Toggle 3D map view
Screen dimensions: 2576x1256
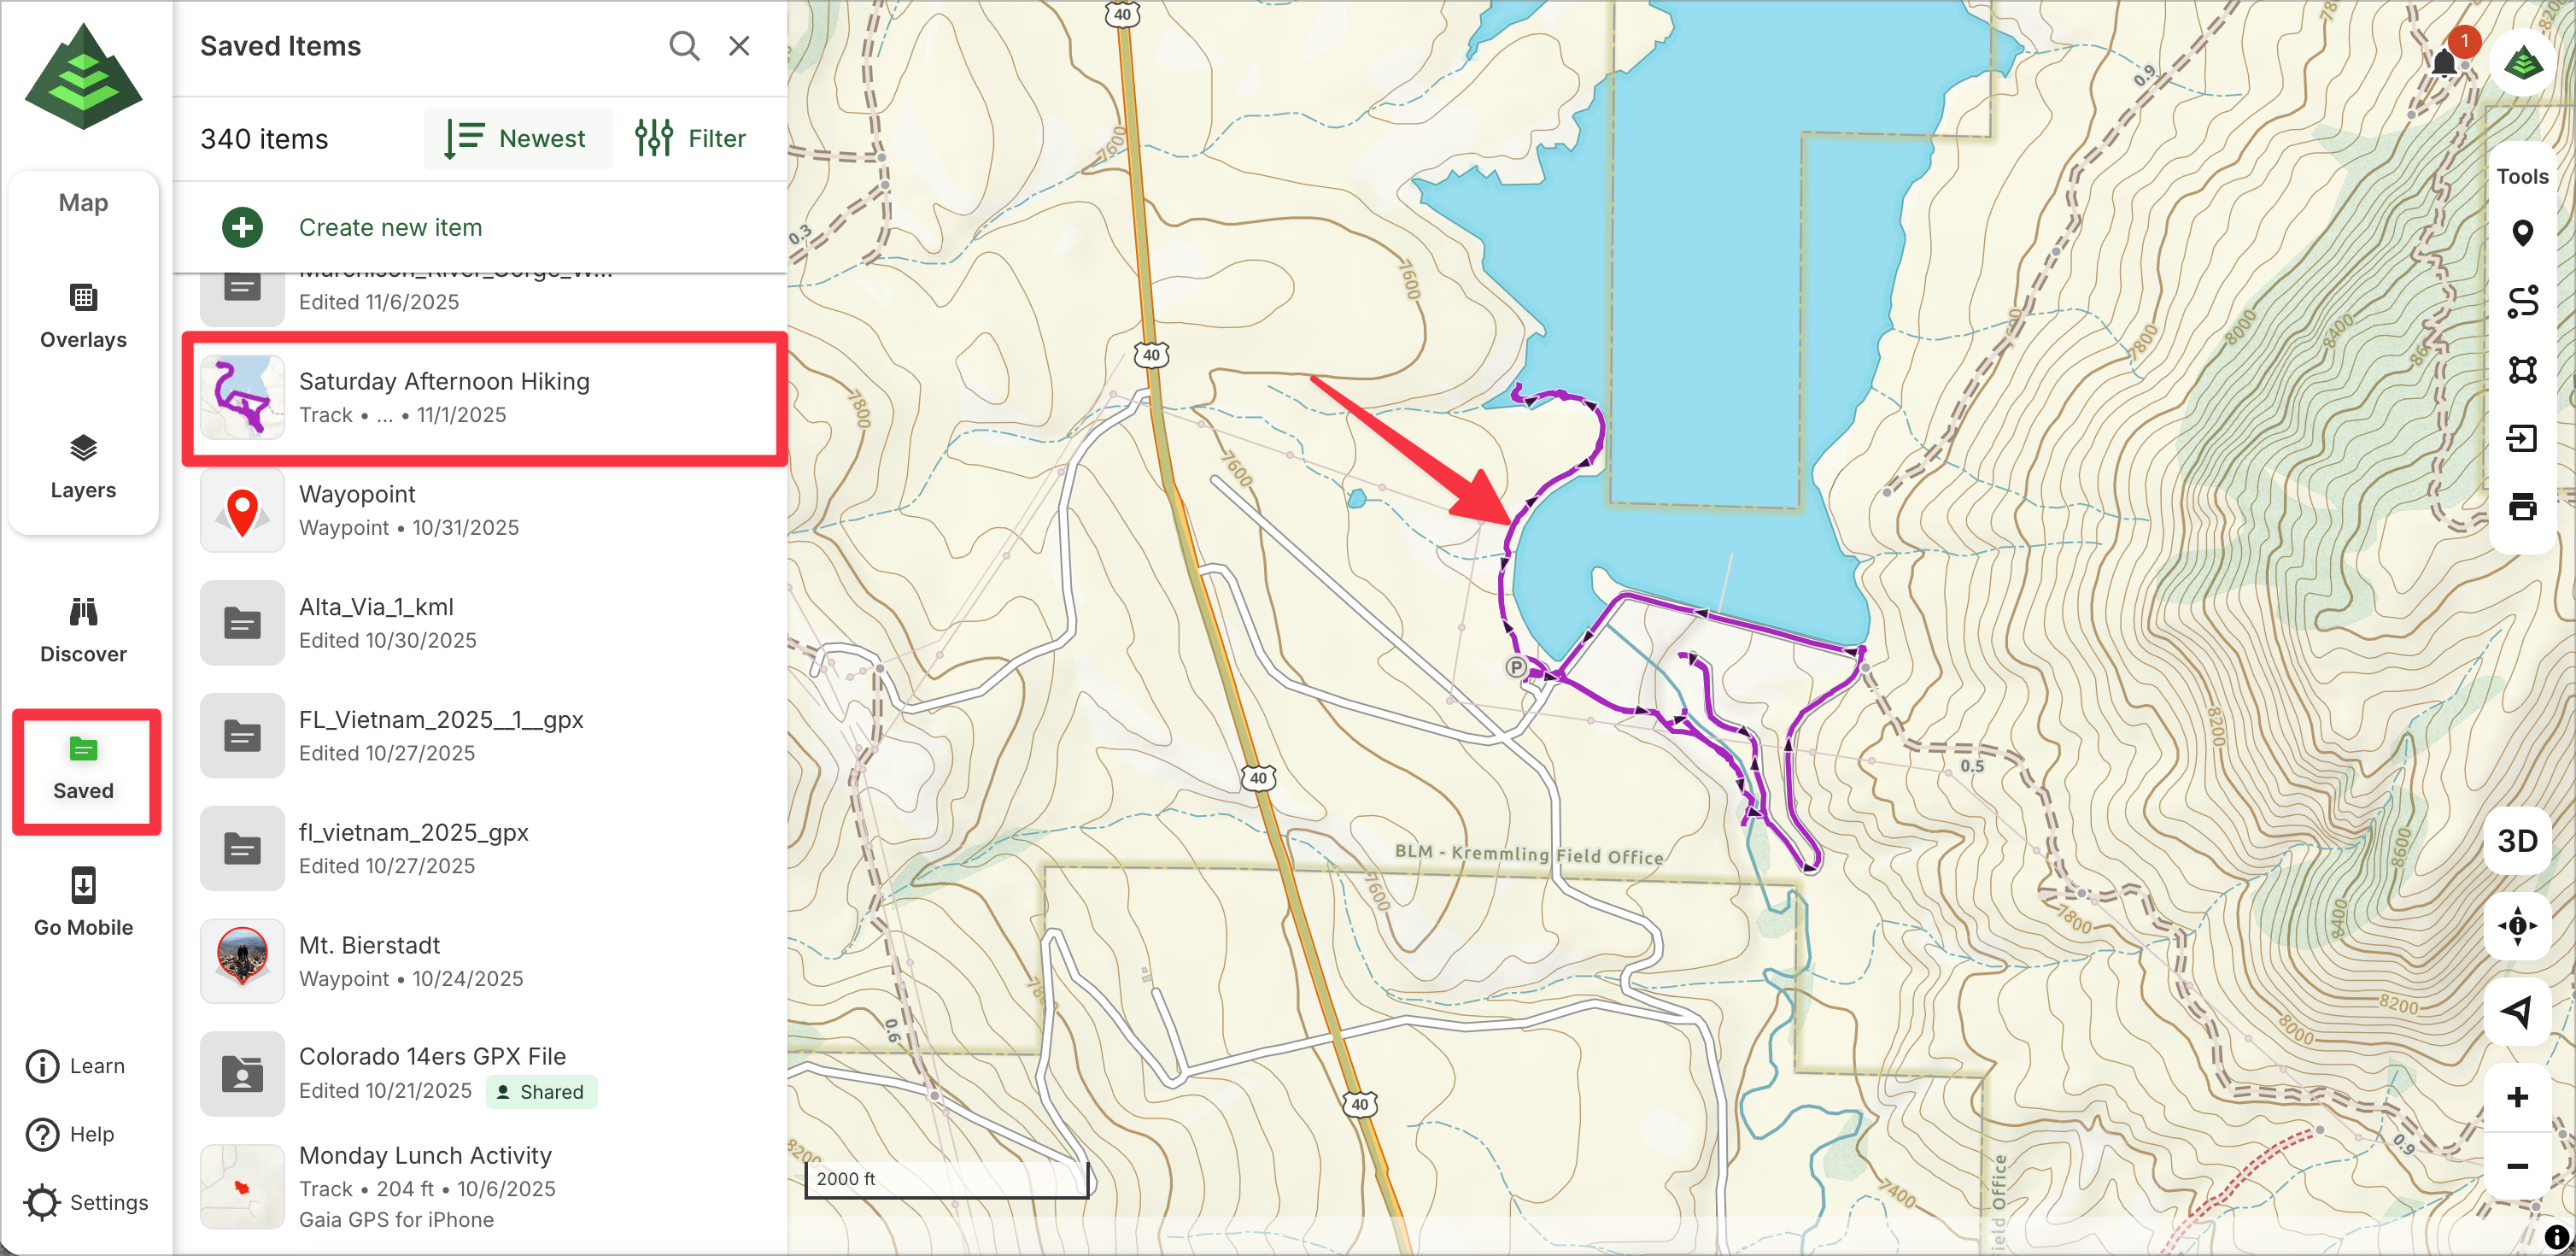point(2517,841)
